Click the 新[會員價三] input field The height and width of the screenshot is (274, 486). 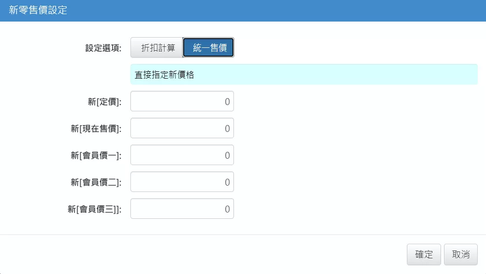point(182,209)
